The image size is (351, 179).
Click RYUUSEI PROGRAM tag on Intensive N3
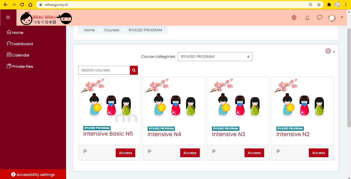pyautogui.click(x=226, y=129)
